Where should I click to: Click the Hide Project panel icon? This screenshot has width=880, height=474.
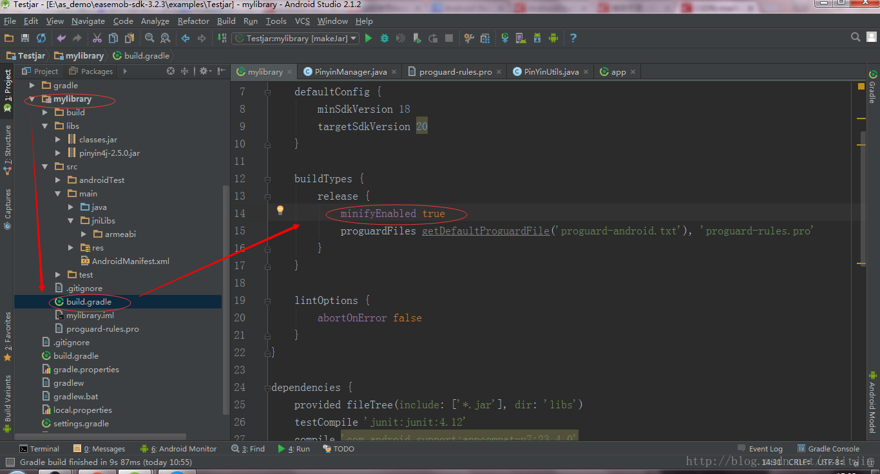222,71
